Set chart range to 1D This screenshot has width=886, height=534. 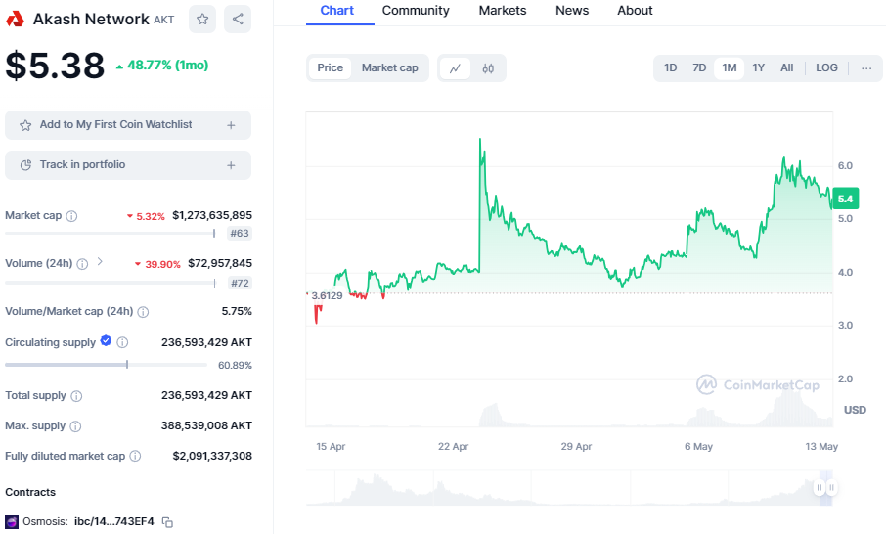pyautogui.click(x=670, y=67)
